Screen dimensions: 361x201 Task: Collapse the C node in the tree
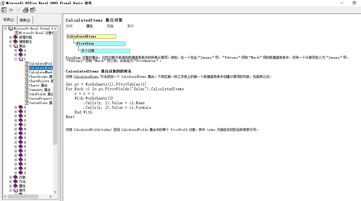[x=16, y=59]
